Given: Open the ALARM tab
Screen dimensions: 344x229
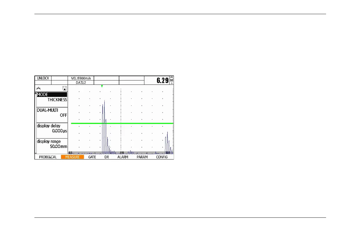Looking at the screenshot, I should (123, 157).
